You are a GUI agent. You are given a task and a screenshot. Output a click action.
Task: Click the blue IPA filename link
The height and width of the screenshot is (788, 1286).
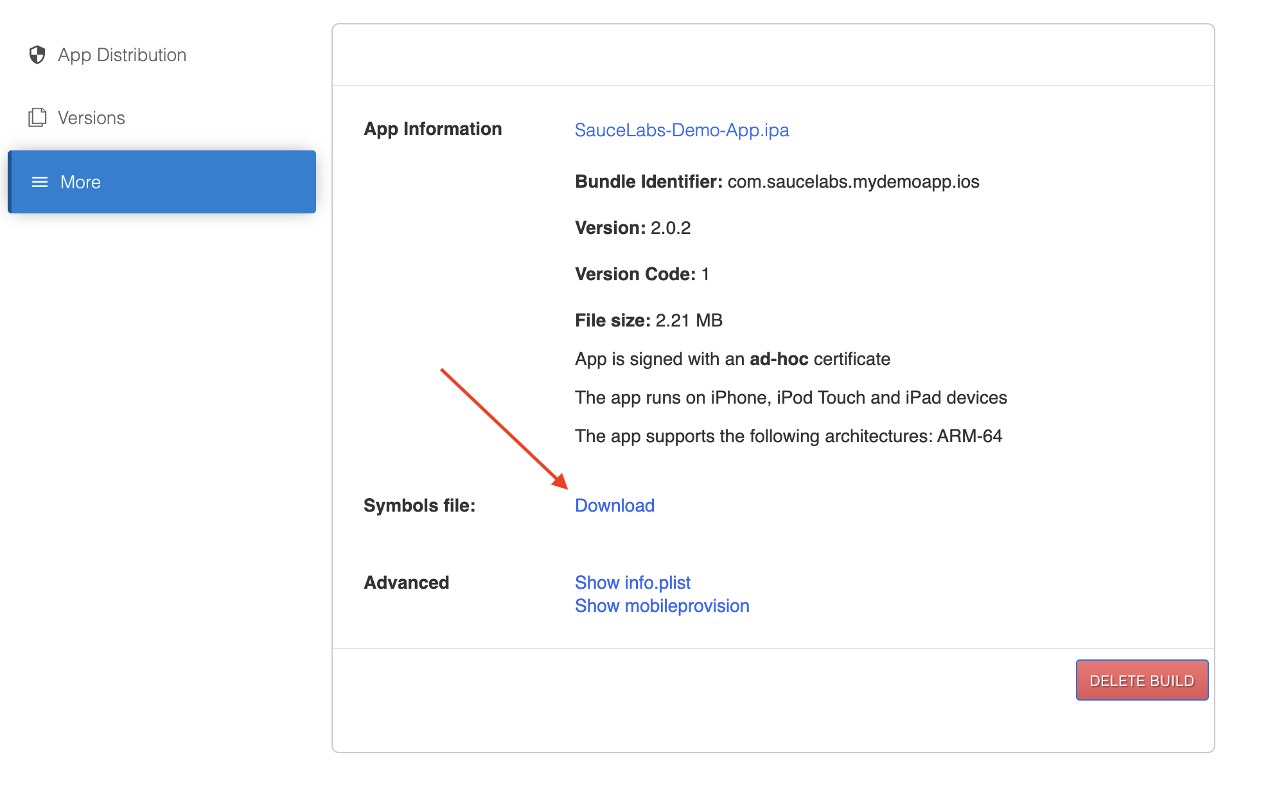pos(682,130)
